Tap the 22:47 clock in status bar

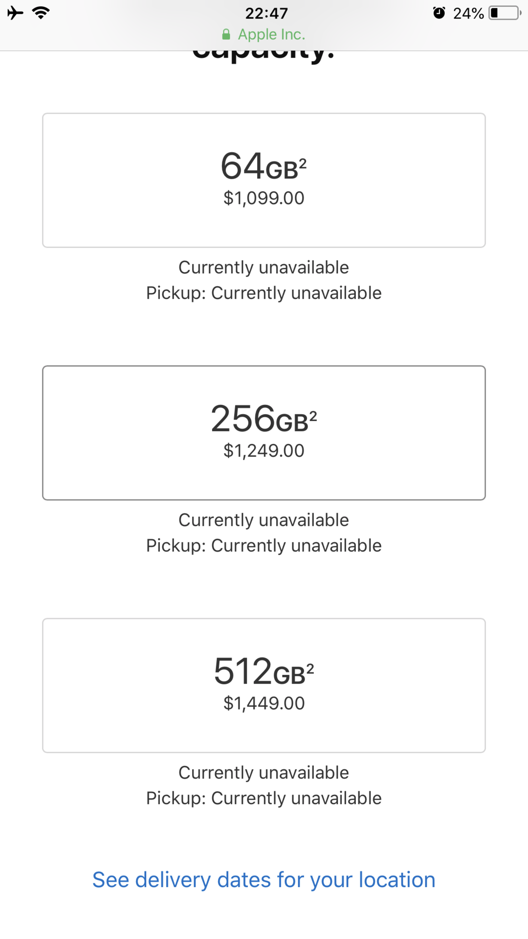266,13
